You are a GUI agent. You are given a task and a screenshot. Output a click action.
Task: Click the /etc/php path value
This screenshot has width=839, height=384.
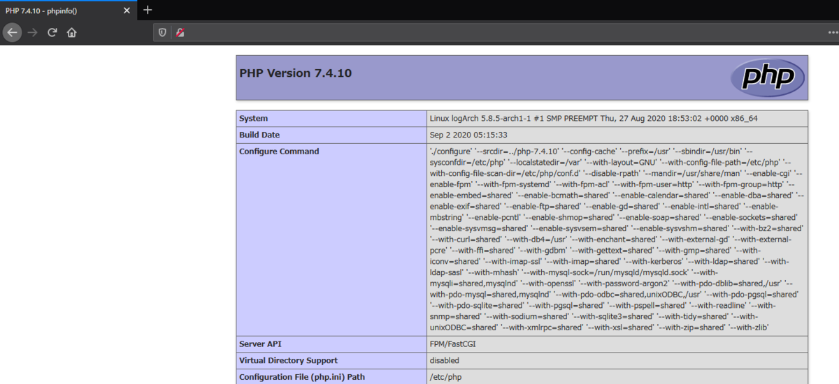click(445, 377)
